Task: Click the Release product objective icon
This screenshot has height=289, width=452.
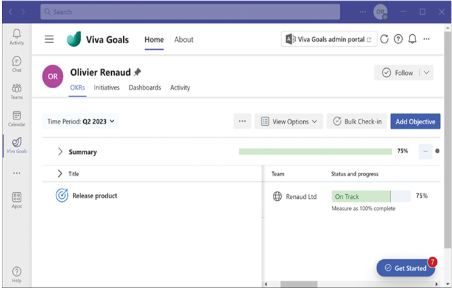Action: point(62,195)
